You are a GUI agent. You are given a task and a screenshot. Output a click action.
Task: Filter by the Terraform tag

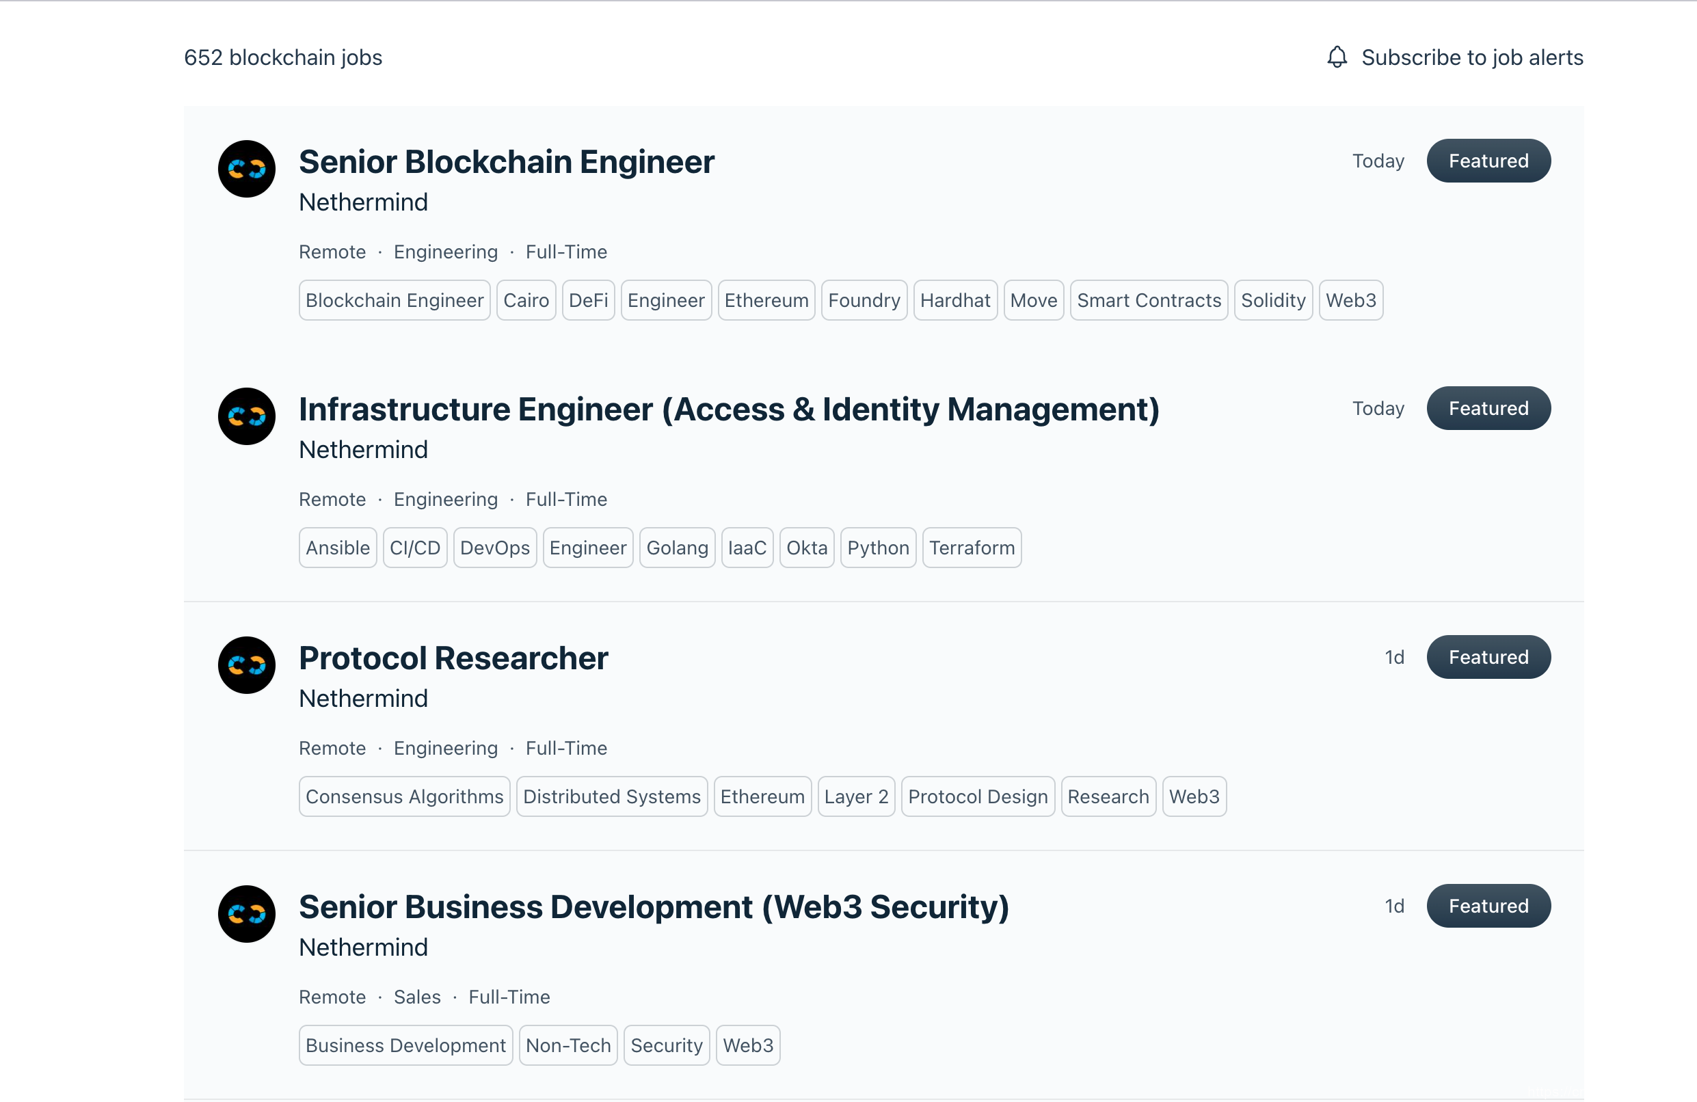point(971,548)
